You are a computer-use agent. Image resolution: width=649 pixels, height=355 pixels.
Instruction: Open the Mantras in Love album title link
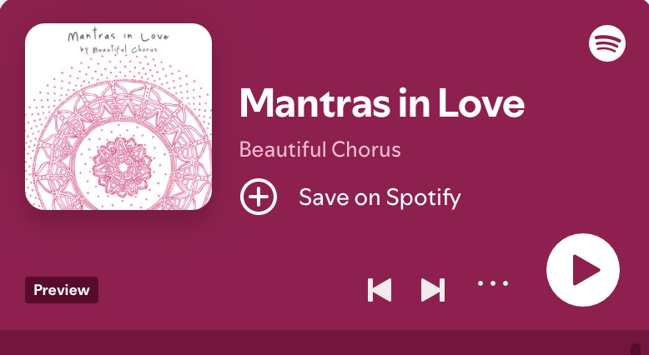tap(381, 102)
